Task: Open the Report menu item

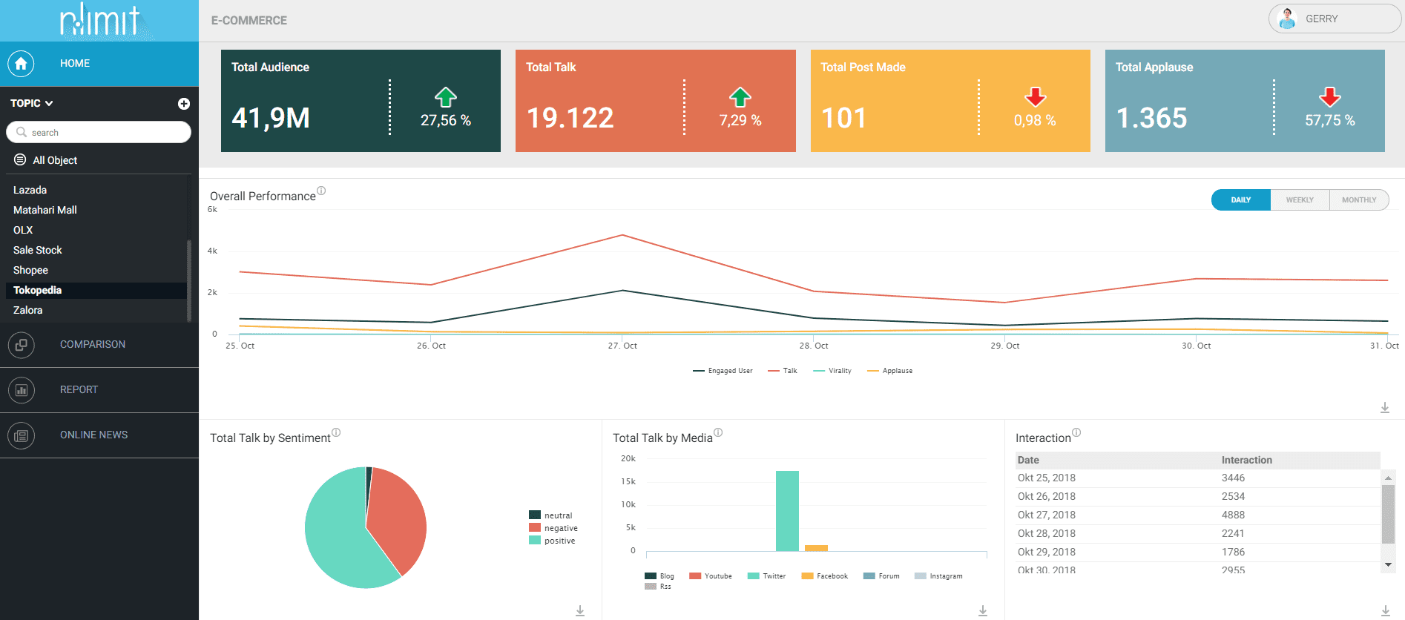Action: tap(99, 390)
